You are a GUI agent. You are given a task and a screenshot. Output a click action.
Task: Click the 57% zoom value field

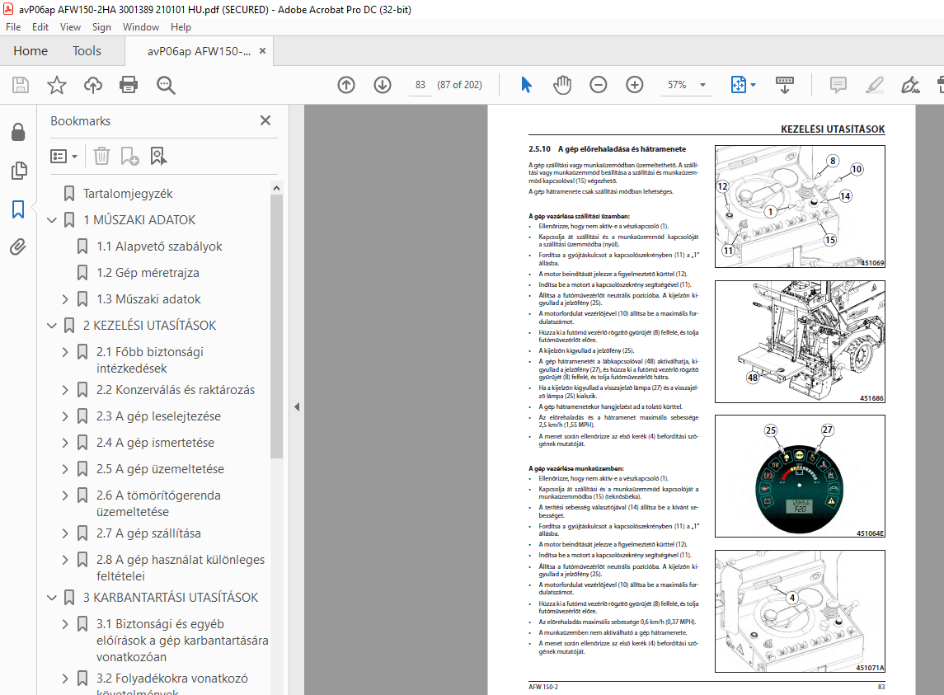click(x=677, y=85)
